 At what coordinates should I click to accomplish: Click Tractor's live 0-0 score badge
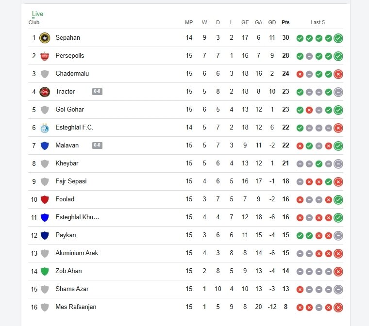[x=97, y=92]
